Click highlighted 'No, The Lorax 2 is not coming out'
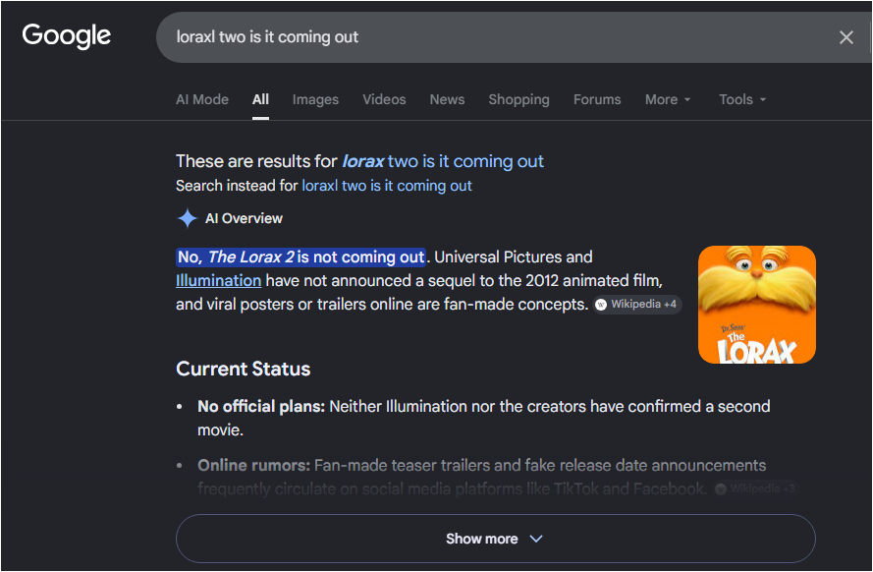Viewport: 873px width, 572px height. [300, 257]
